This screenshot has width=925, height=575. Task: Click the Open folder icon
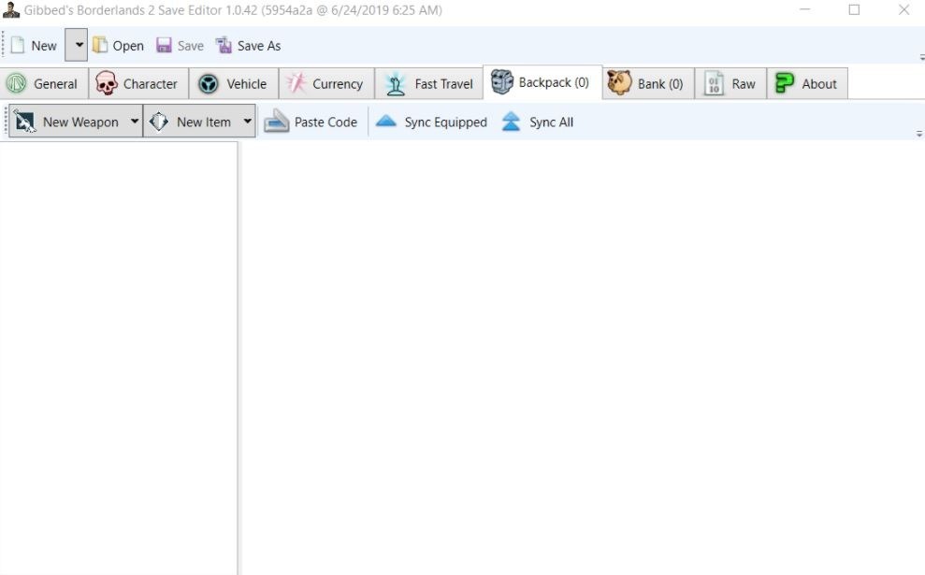(100, 45)
